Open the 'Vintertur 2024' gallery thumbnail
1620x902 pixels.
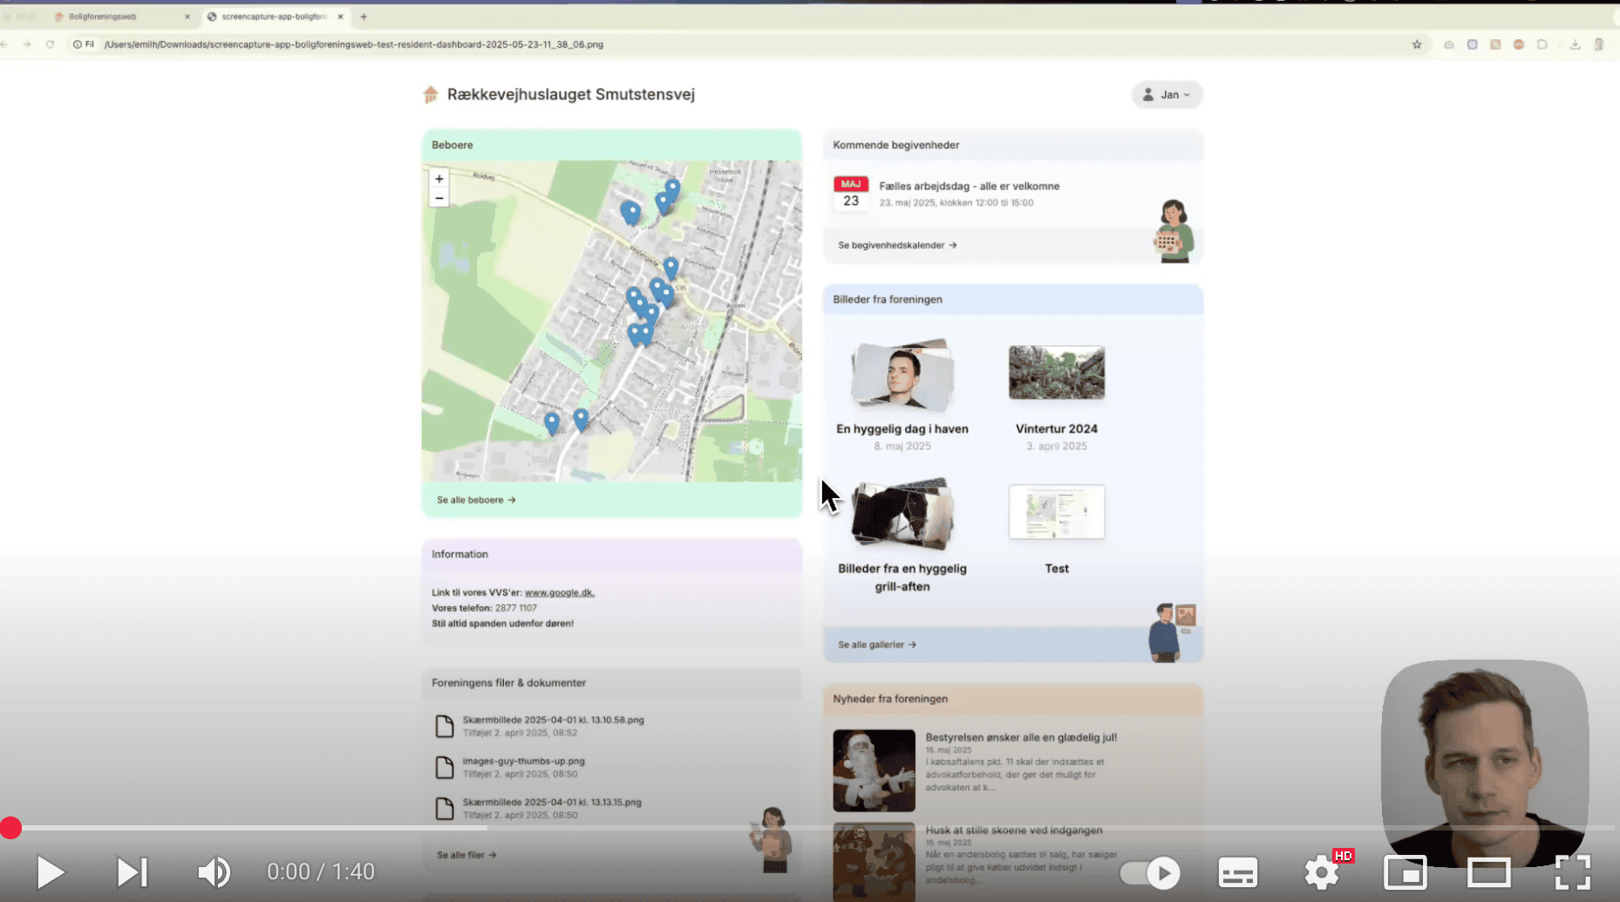[1056, 372]
